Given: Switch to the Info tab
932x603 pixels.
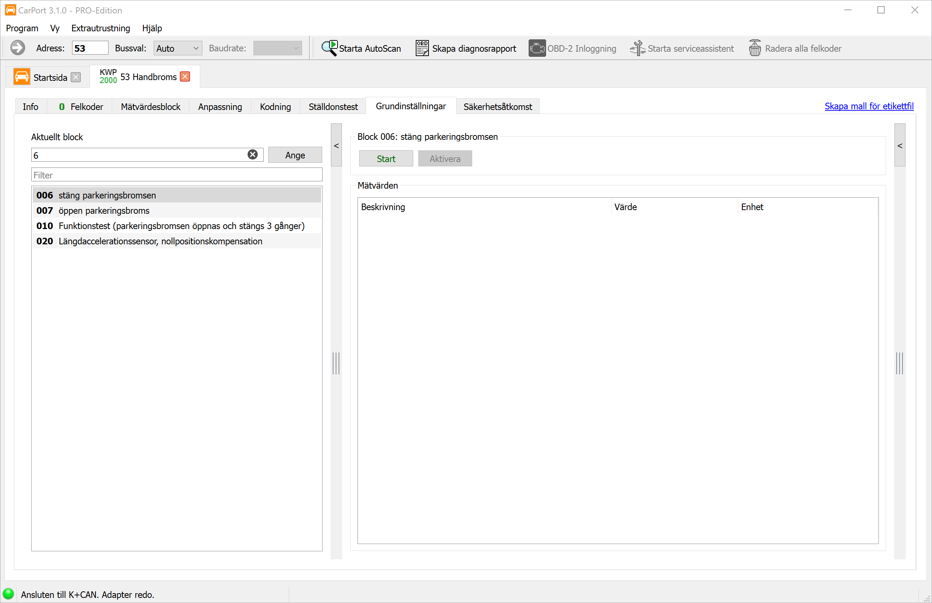Looking at the screenshot, I should pyautogui.click(x=31, y=106).
